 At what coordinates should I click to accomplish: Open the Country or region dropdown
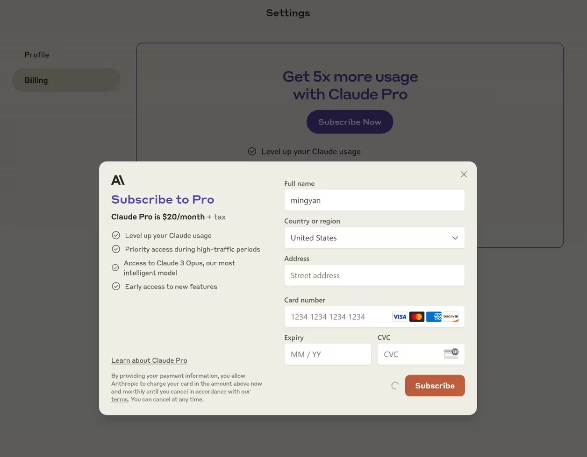click(374, 238)
